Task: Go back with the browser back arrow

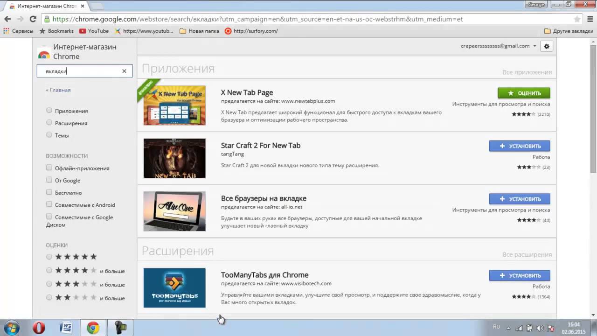Action: point(7,19)
